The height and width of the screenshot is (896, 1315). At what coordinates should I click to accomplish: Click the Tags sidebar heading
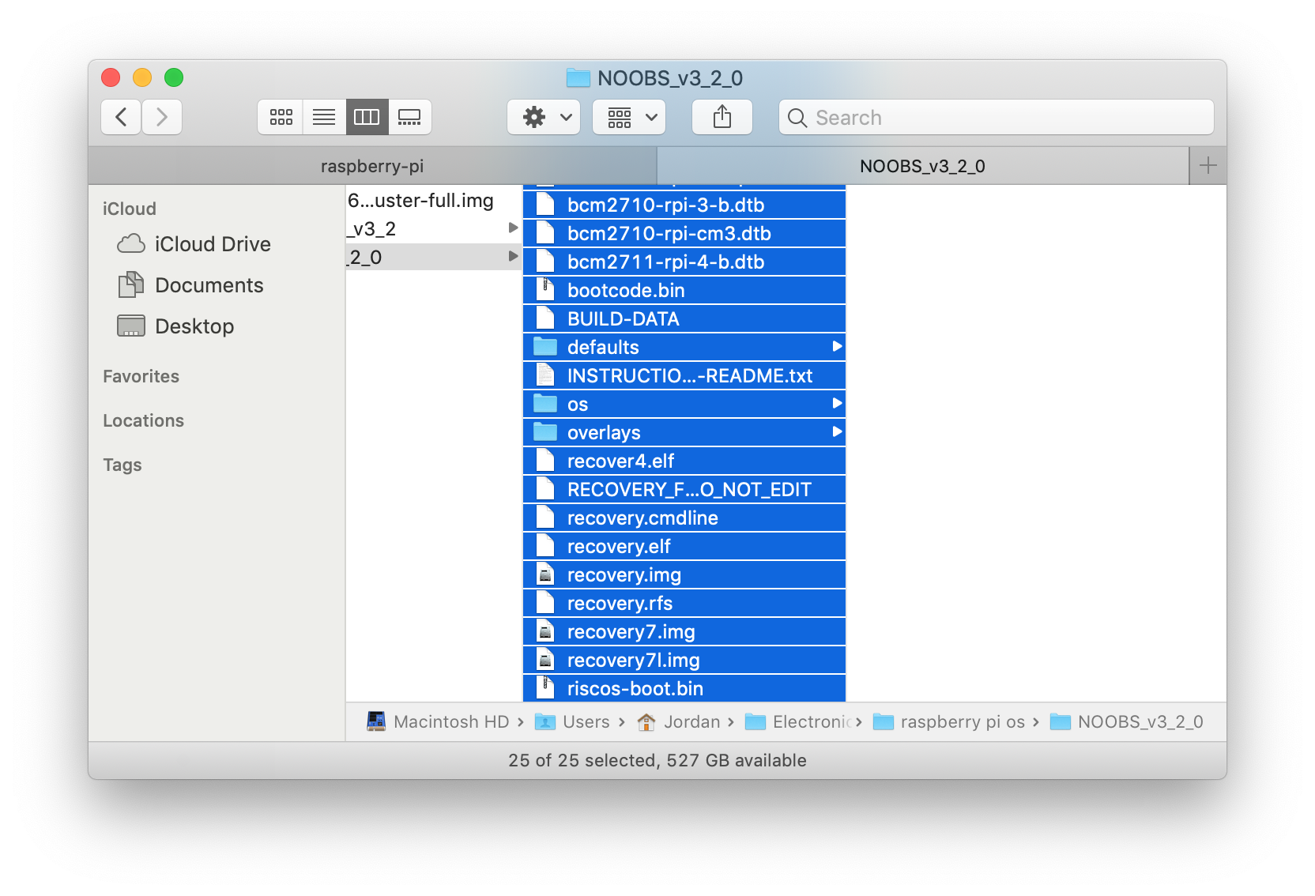pos(122,465)
